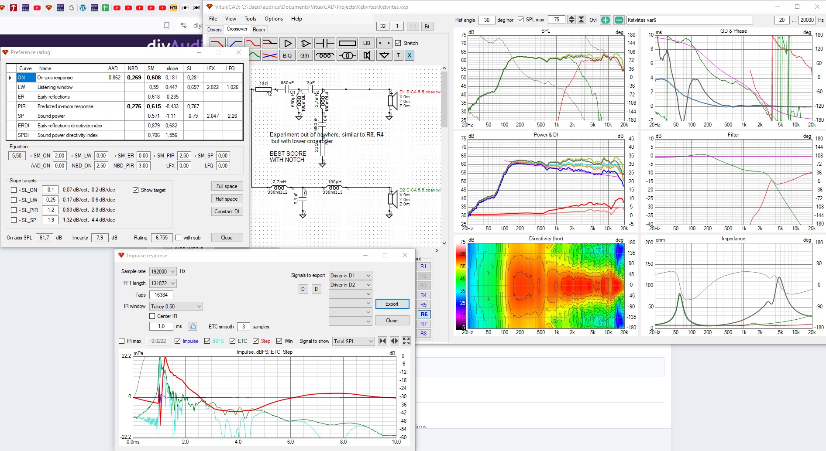The width and height of the screenshot is (826, 451).
Task: Switch to the Drivers tab
Action: (214, 30)
